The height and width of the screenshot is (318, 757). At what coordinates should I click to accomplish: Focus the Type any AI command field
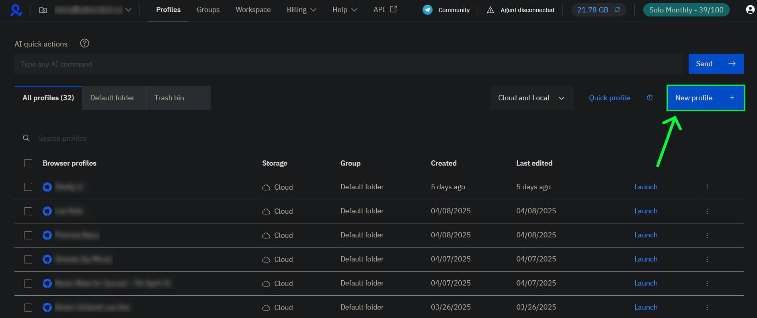[348, 64]
